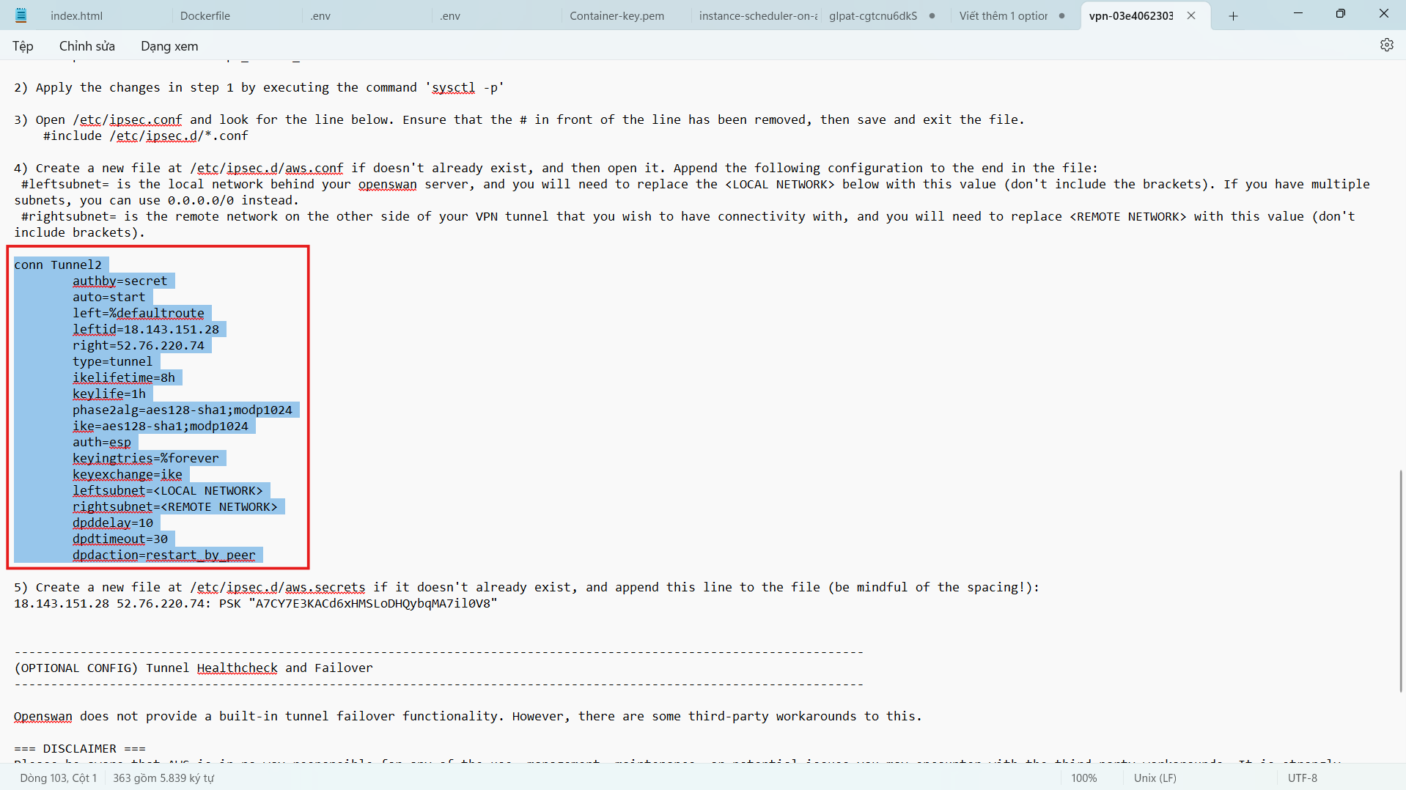Click the '#include /etc/ipsec.d/*.conf' line
The height and width of the screenshot is (790, 1406).
click(146, 136)
